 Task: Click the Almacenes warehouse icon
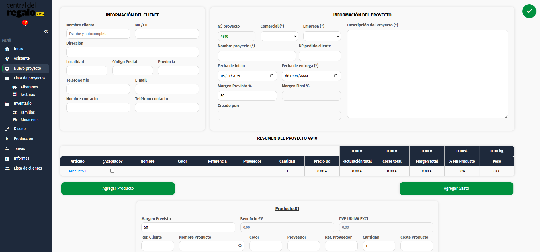pos(15,120)
